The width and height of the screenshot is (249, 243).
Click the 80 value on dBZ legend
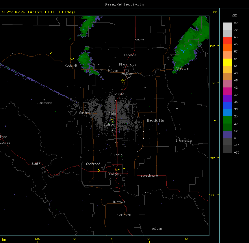coord(236,23)
